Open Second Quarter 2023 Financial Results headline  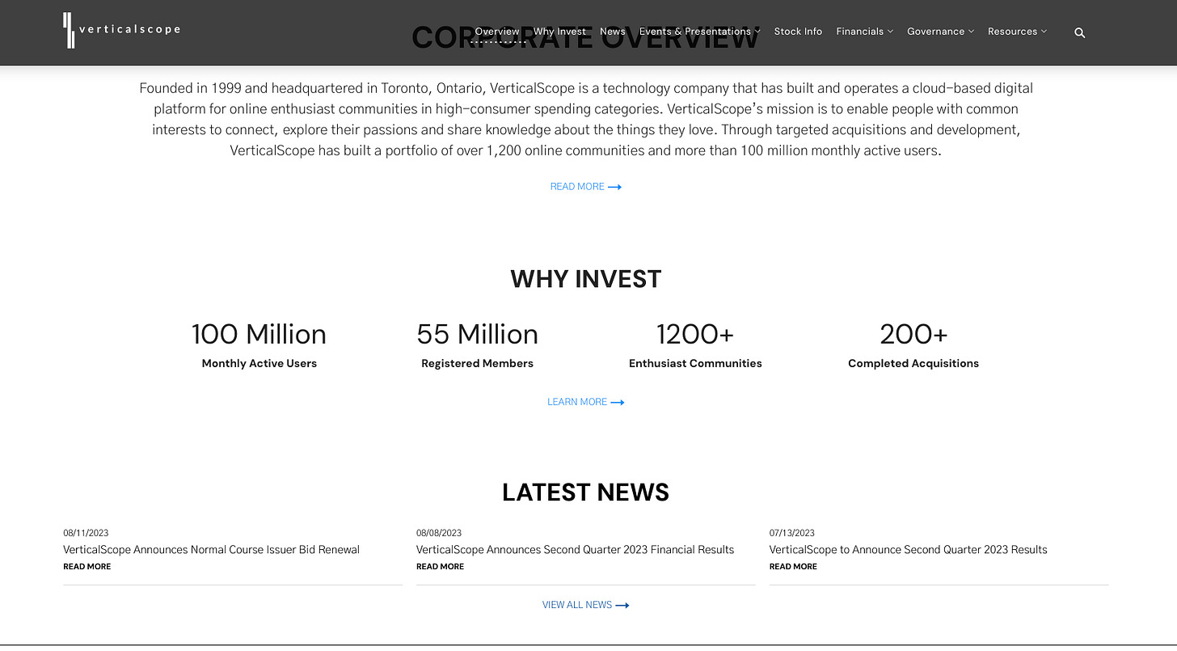pos(576,550)
